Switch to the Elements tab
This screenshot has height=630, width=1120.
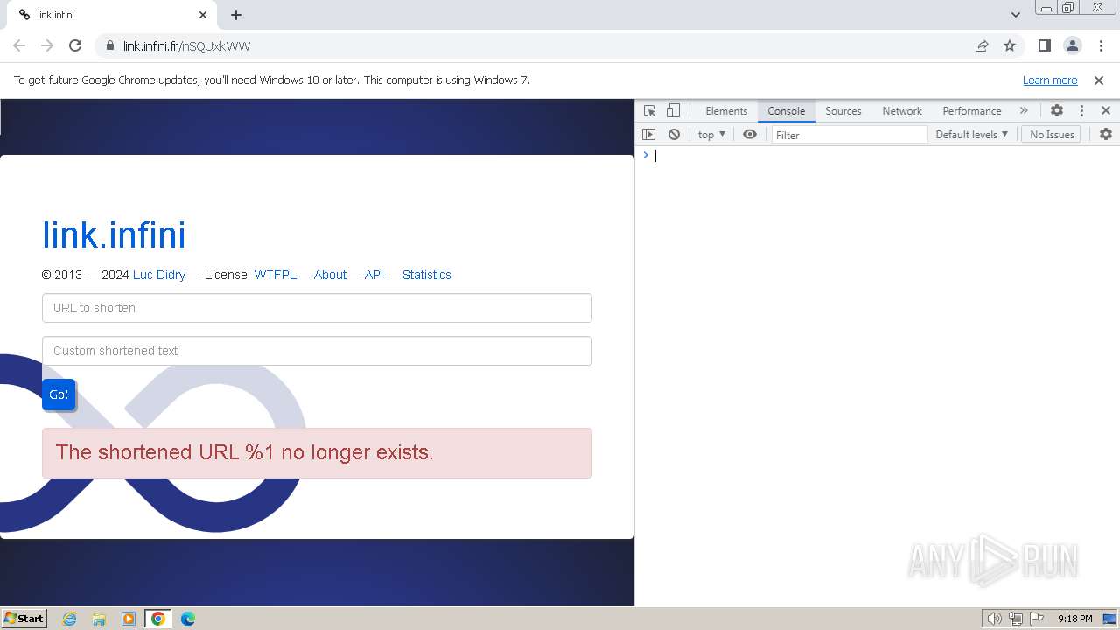726,111
